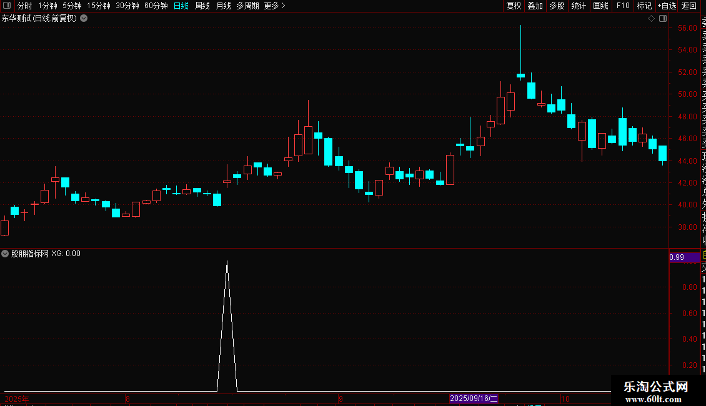Screen dimensions: 706x406
Task: Click the 0.80 indicator axis label
Action: 689,287
